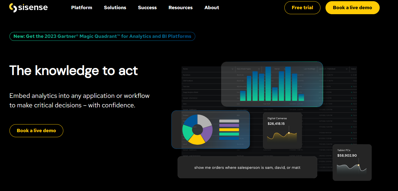398x191 pixels.
Task: Open the About menu
Action: coord(212,8)
